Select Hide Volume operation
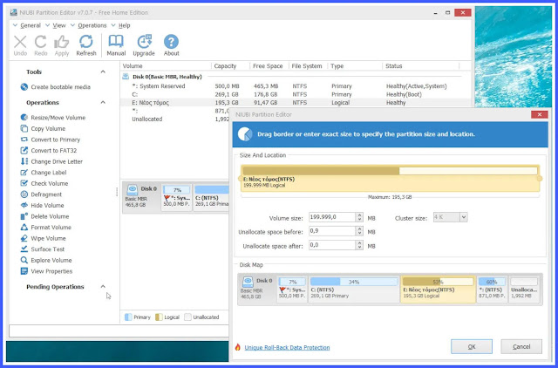 pyautogui.click(x=43, y=205)
